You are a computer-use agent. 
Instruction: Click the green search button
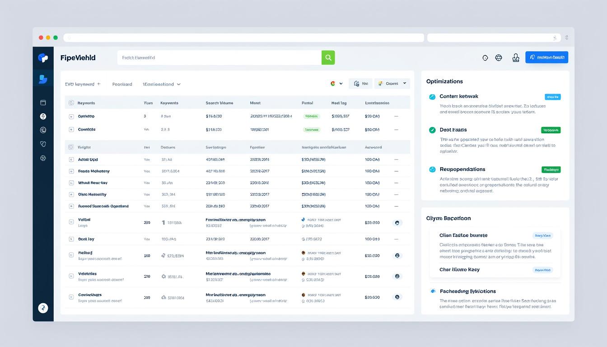click(x=328, y=57)
